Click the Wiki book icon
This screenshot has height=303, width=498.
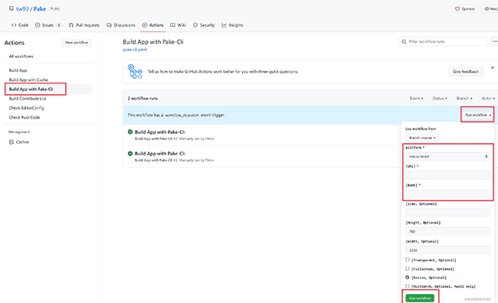tap(173, 25)
